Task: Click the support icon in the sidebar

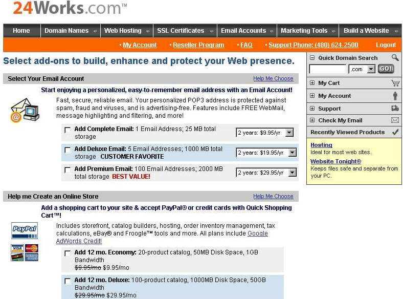Action: 395,108
